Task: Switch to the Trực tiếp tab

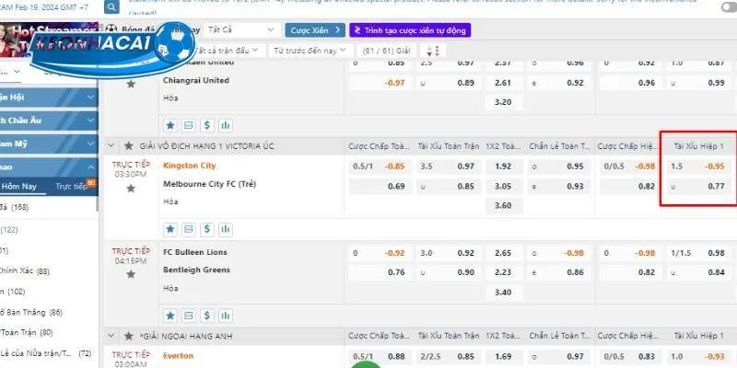Action: tap(72, 187)
